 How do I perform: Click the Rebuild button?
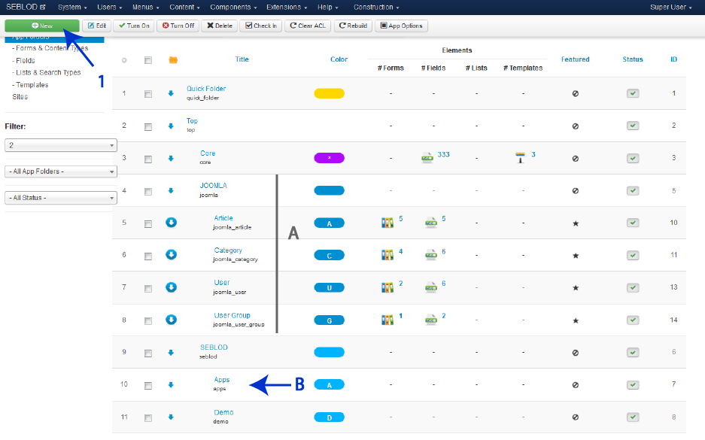[x=353, y=26]
